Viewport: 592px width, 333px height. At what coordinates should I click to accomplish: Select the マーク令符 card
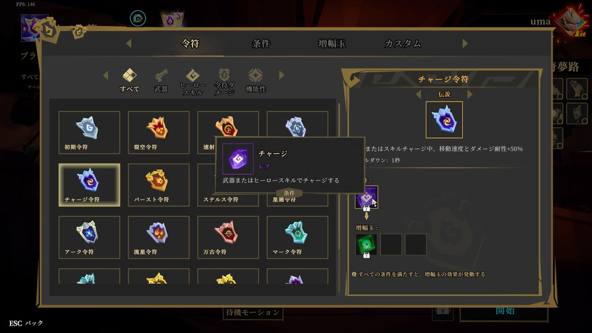click(297, 237)
